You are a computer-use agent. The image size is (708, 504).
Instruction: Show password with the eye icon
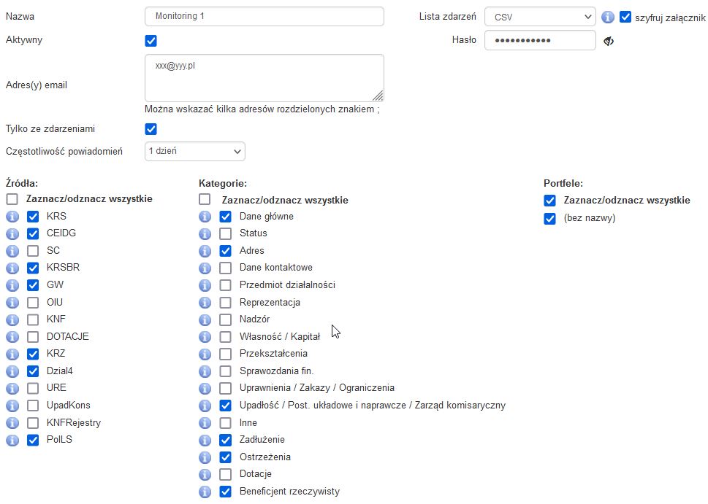tap(609, 41)
